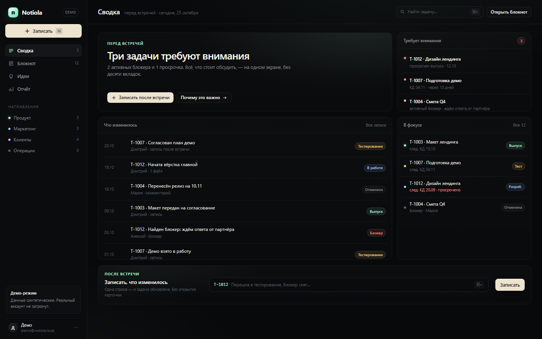Click the Тест badge on T-1007
Image resolution: width=542 pixels, height=339 pixels.
pyautogui.click(x=518, y=166)
